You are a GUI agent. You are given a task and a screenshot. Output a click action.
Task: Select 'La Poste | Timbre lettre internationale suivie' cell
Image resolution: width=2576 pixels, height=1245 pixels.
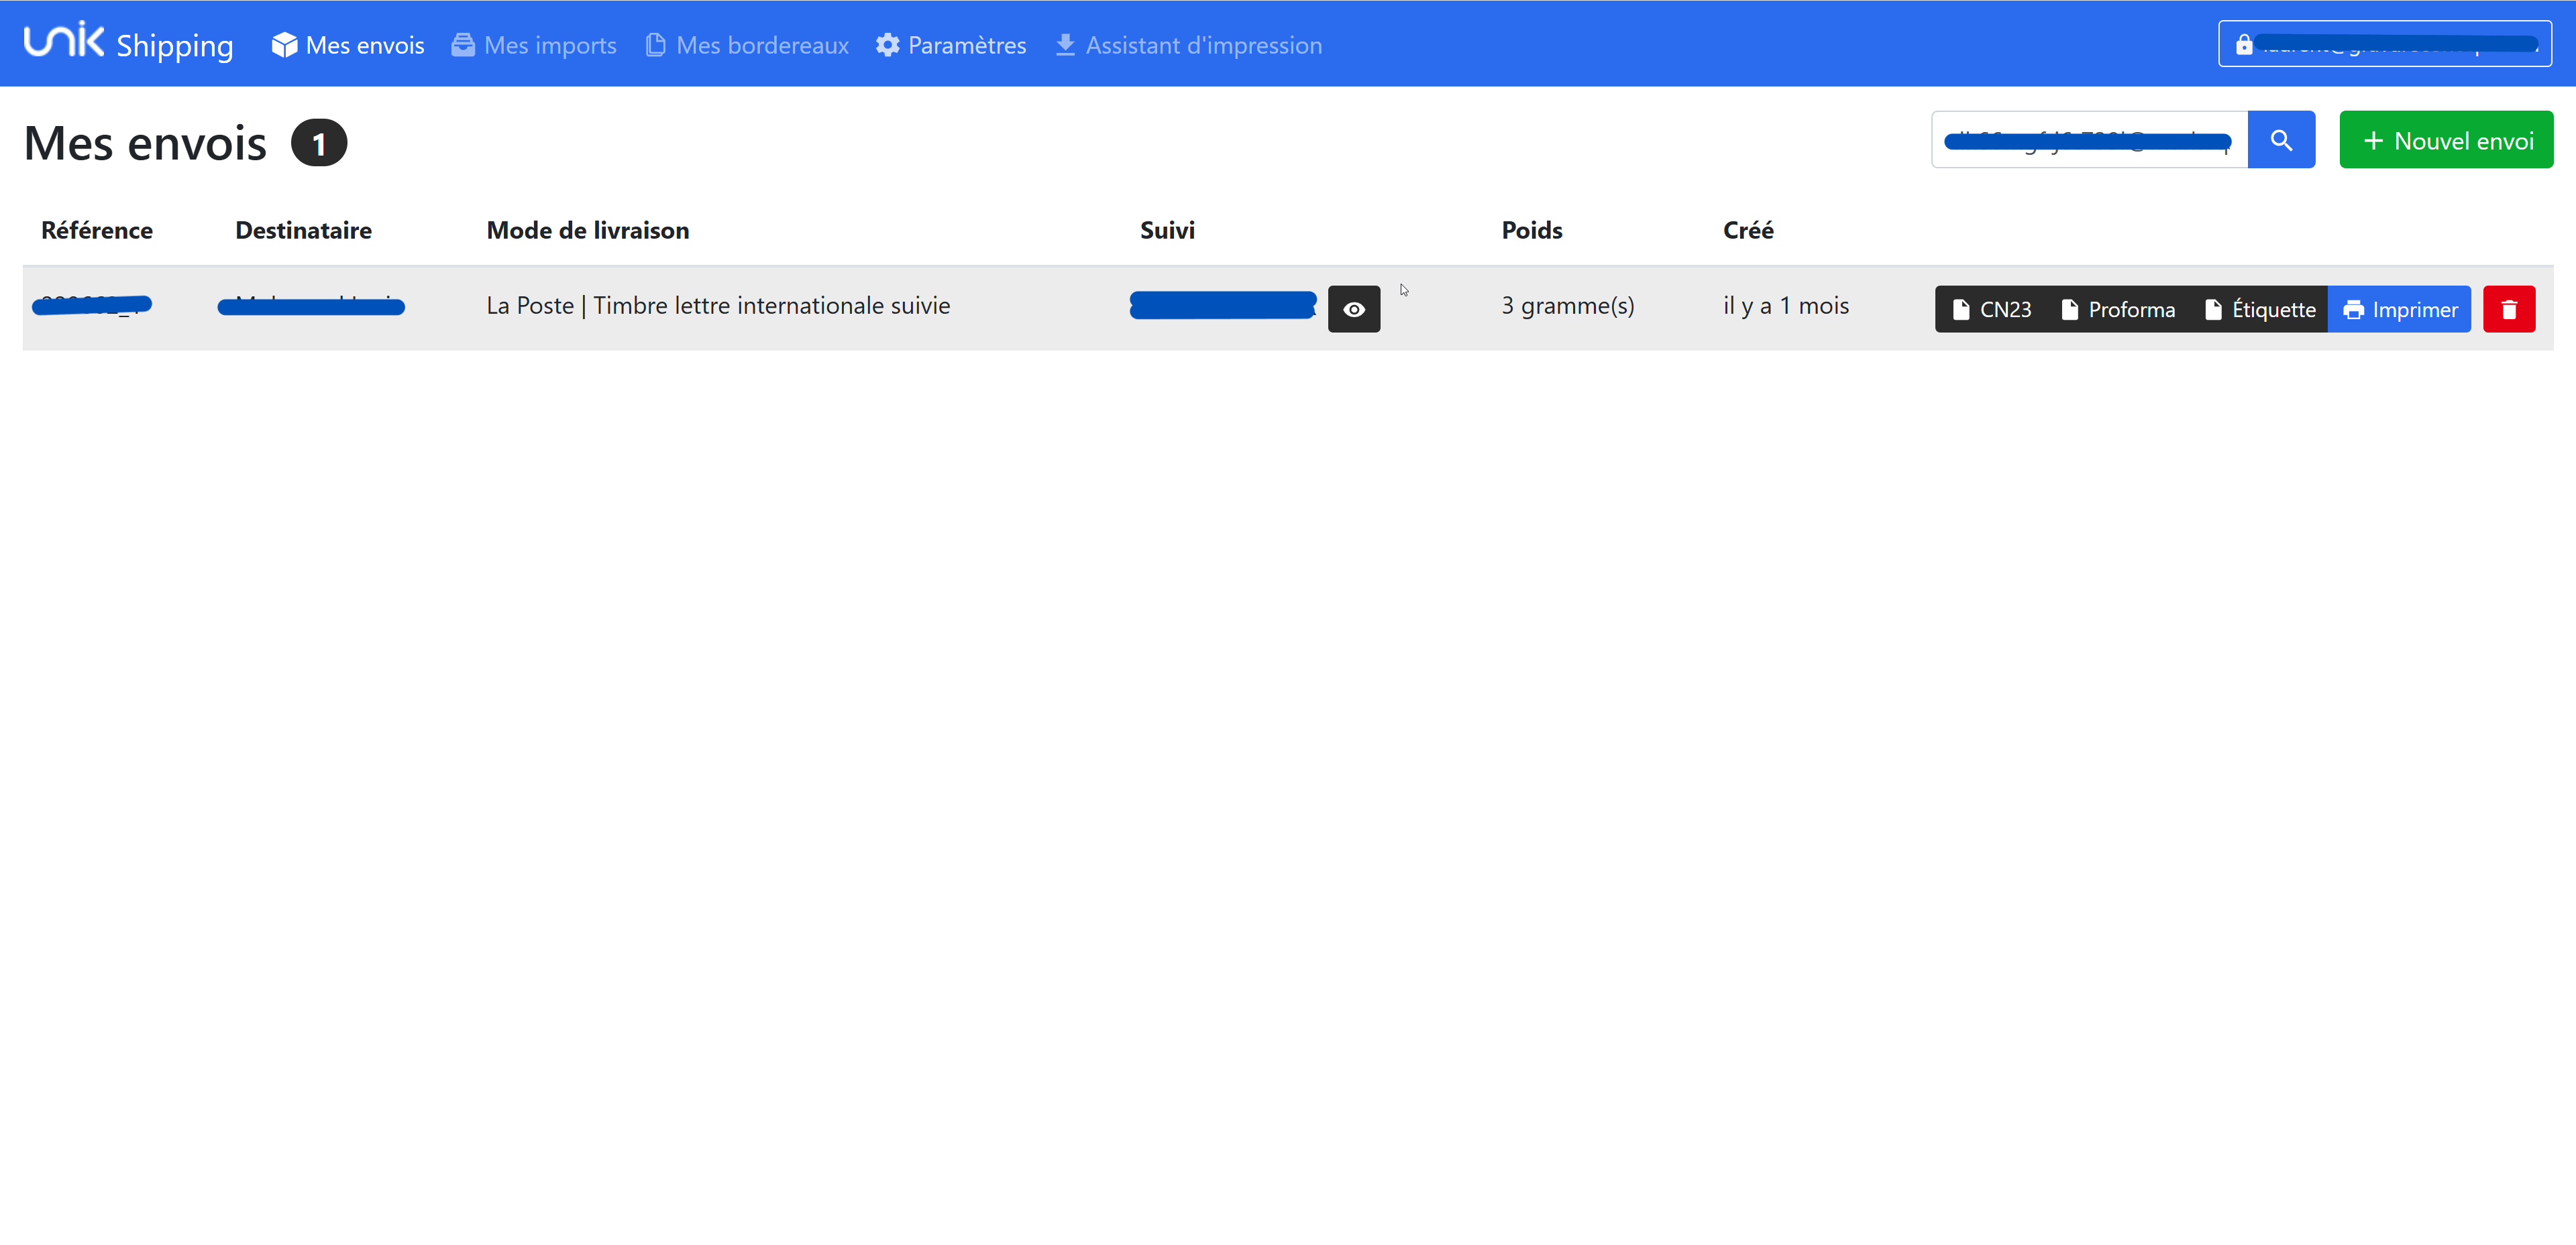point(718,306)
